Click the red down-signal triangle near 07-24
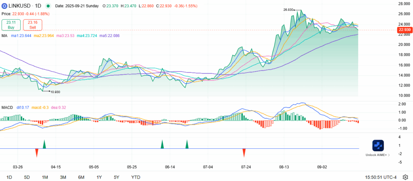Screen dimensions: 413x181 pos(244,152)
